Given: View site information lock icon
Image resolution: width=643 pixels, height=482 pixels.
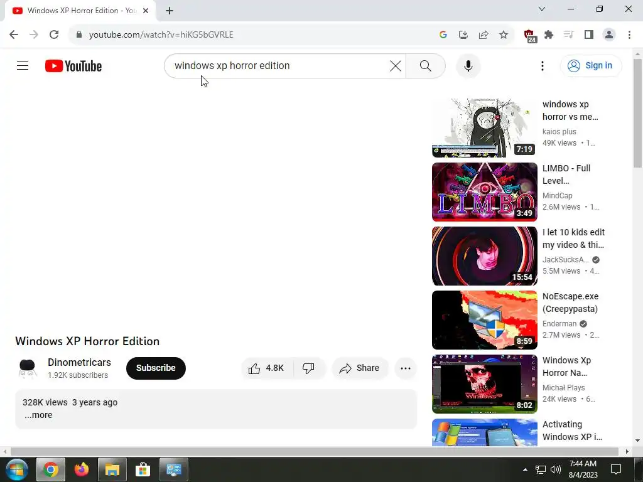Looking at the screenshot, I should click(x=79, y=35).
